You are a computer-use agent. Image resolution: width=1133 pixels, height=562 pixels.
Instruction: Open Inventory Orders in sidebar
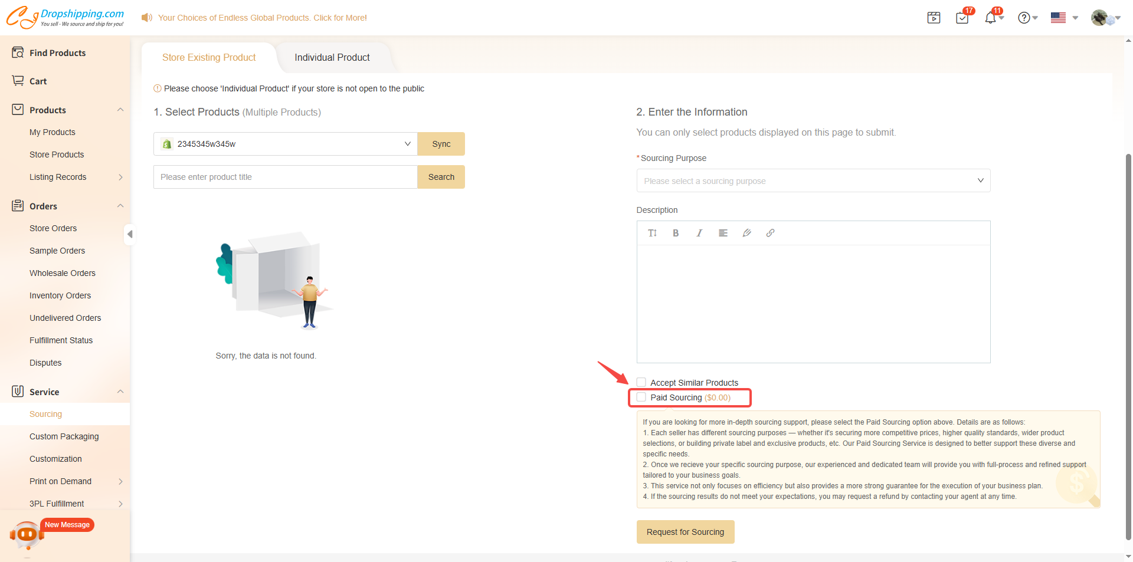tap(60, 295)
